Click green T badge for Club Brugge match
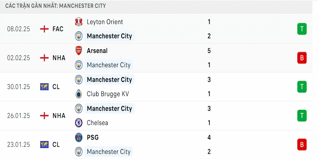Screen dimensions: 318x159 [302, 87]
